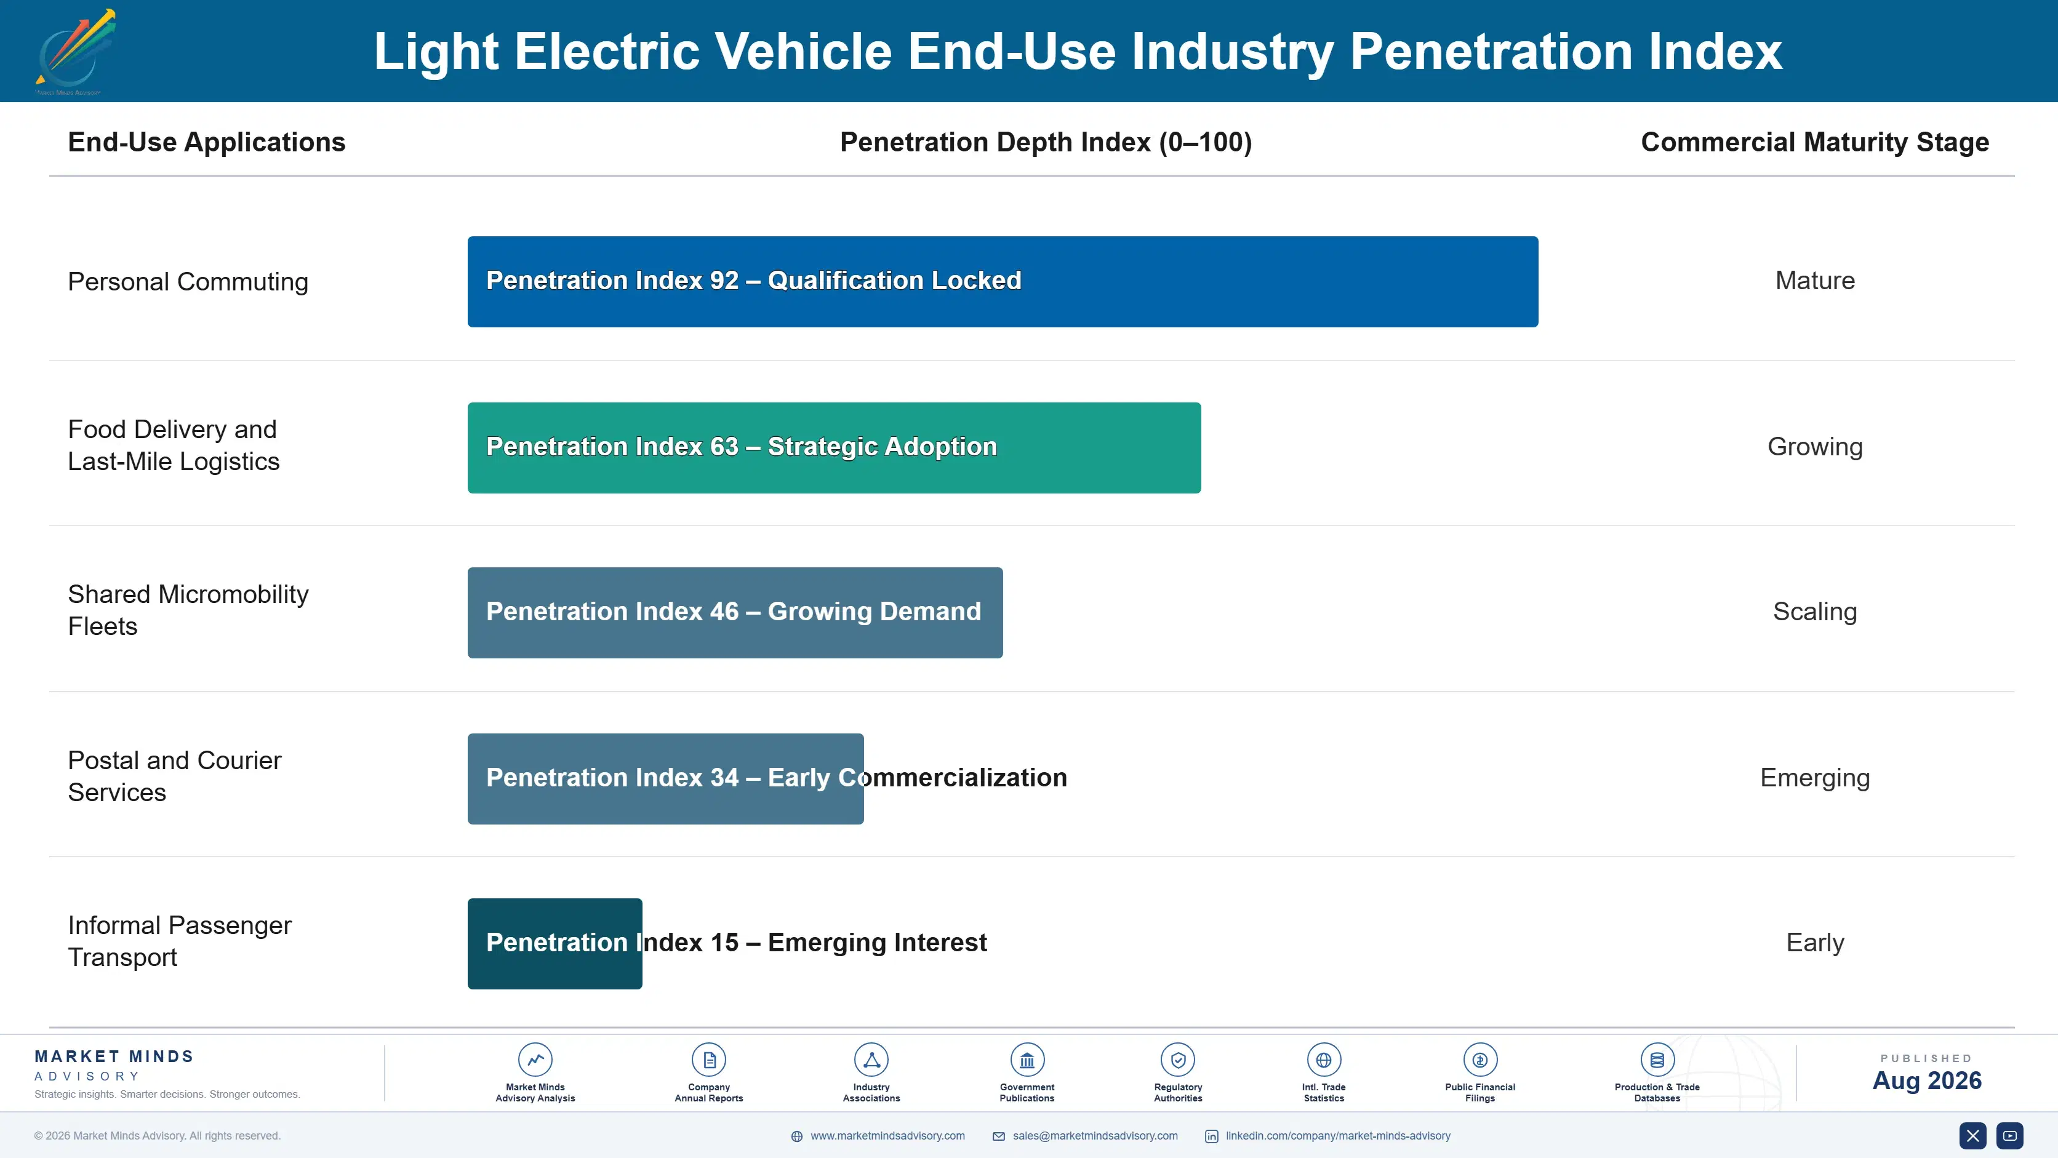Click 'Penetration Depth Index (0–100)' column header
This screenshot has width=2058, height=1158.
(x=1046, y=142)
